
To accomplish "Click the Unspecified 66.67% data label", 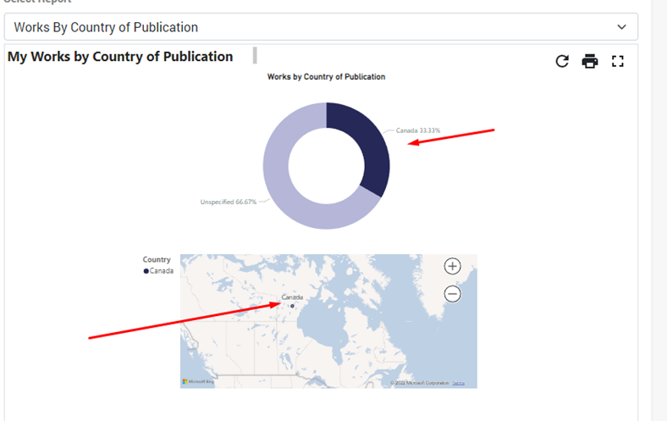I will click(x=228, y=202).
